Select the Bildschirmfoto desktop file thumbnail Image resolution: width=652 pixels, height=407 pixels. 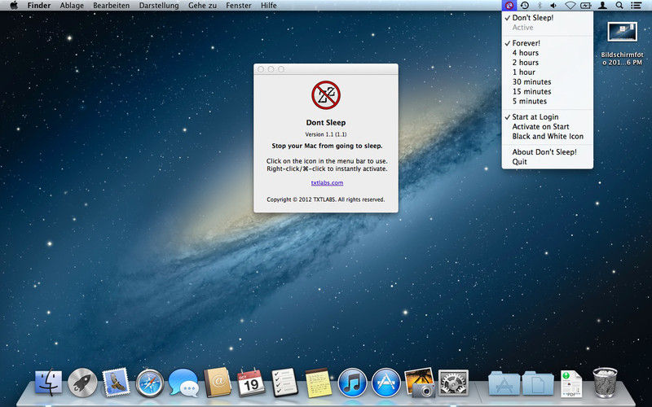point(622,32)
